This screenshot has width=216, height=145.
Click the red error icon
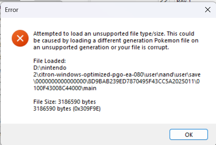coord(19,38)
